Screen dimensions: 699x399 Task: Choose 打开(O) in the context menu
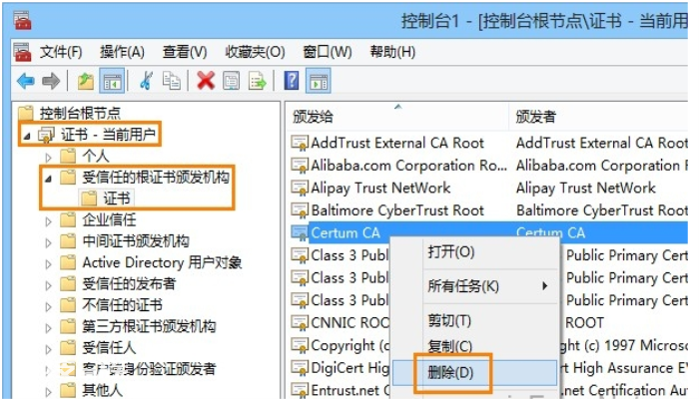tap(474, 252)
